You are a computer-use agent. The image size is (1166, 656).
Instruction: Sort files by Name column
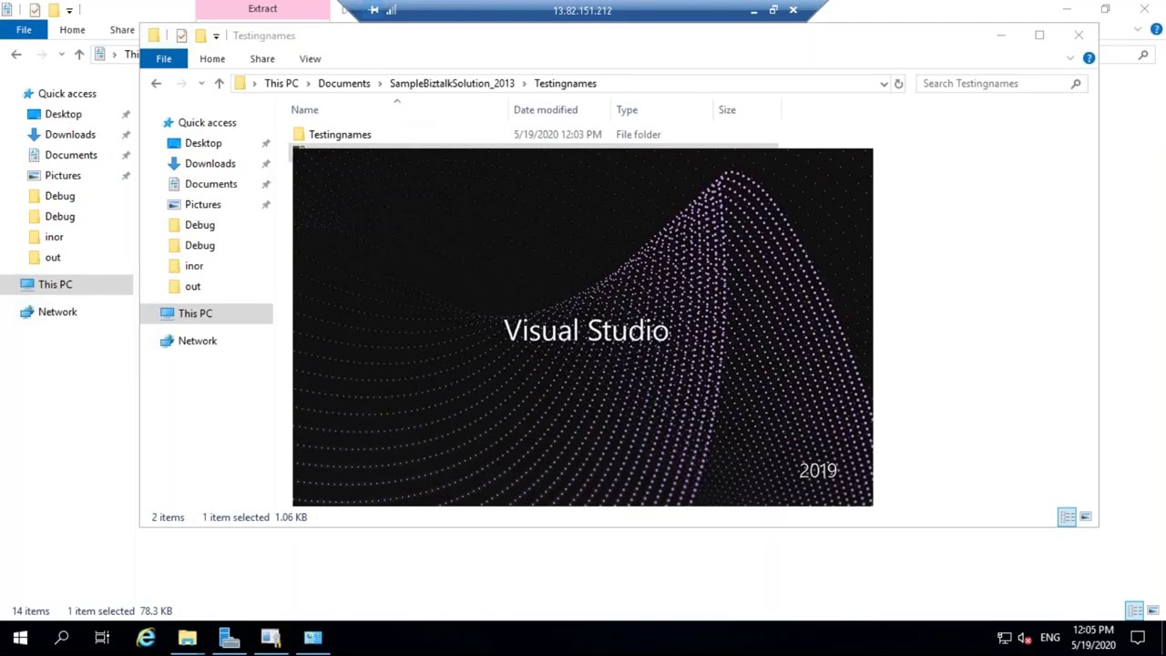coord(304,109)
